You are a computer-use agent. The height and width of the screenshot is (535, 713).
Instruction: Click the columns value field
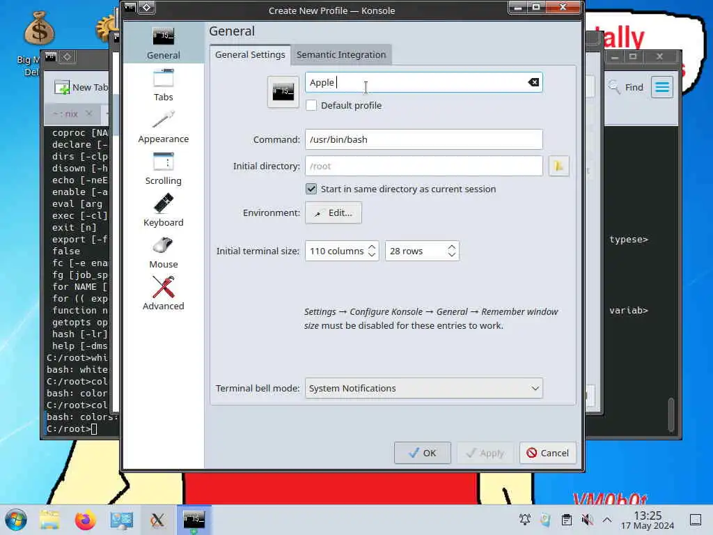coord(336,251)
